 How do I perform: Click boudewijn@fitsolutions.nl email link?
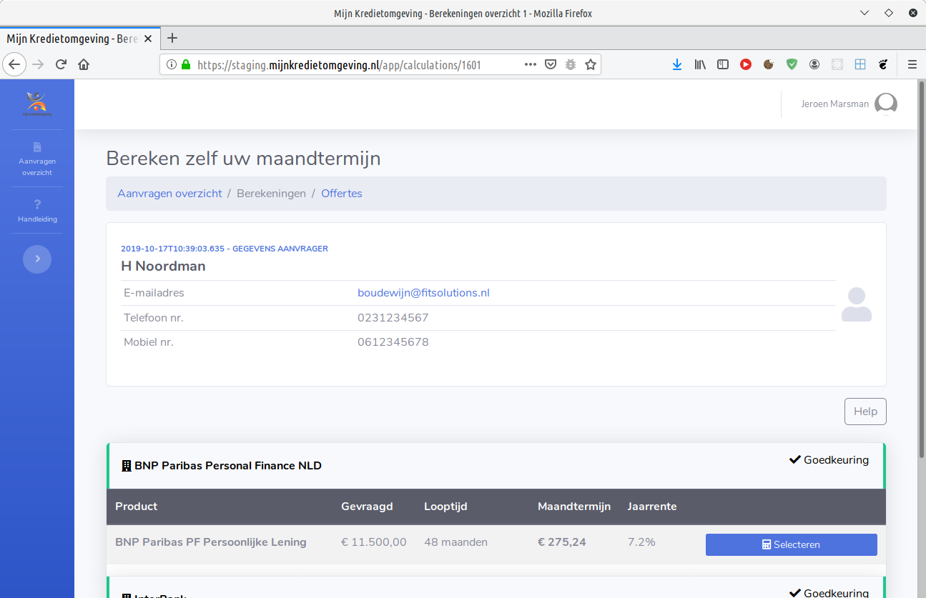423,293
